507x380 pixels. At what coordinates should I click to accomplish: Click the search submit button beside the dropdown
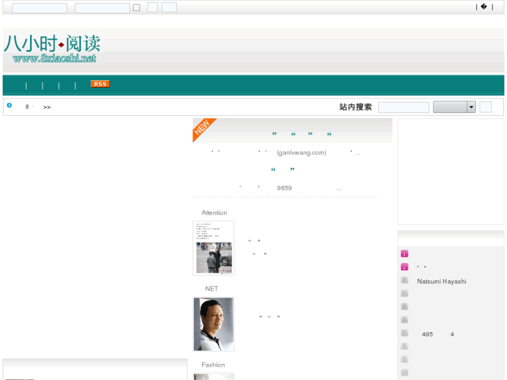point(485,107)
